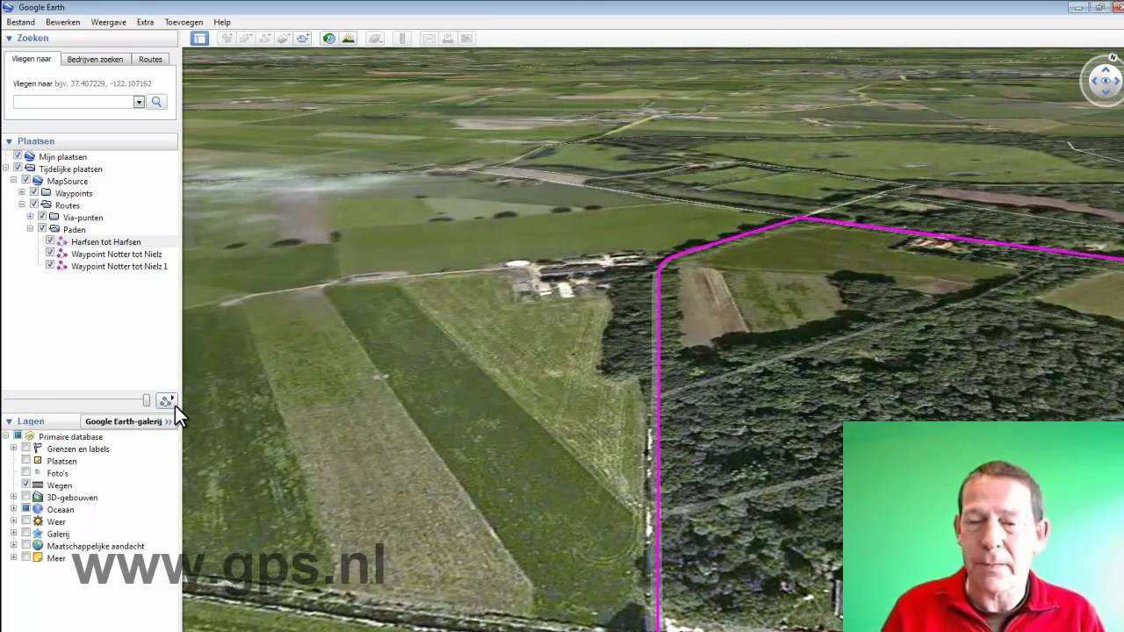Enable the Foto's layer checkbox
The image size is (1124, 632).
pyautogui.click(x=25, y=473)
